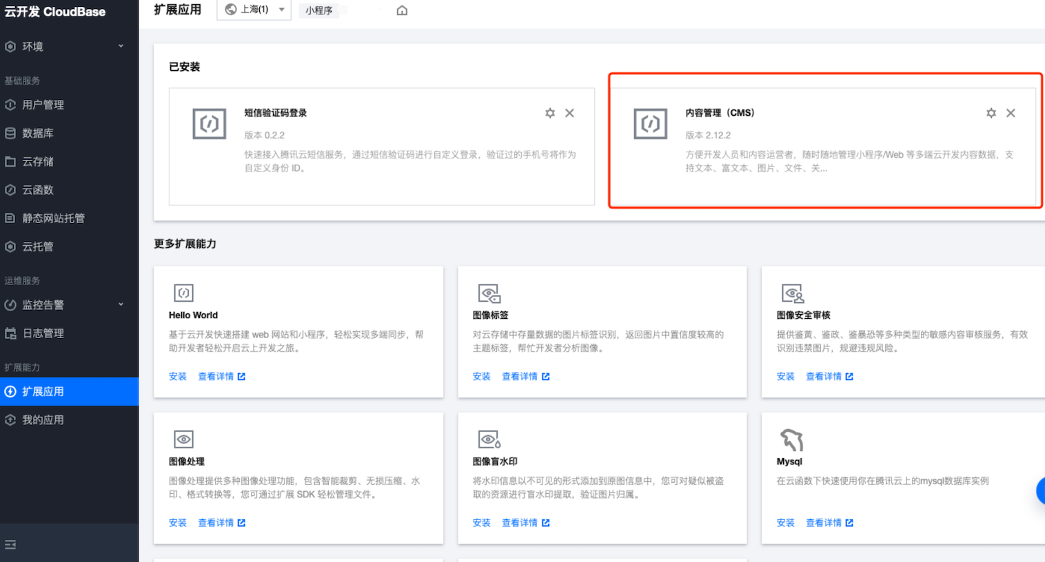
Task: View details of Hello World
Action: 222,377
